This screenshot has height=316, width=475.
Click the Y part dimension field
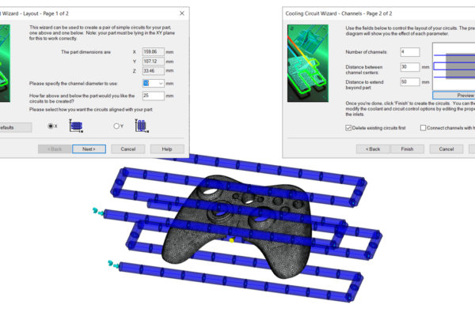154,62
